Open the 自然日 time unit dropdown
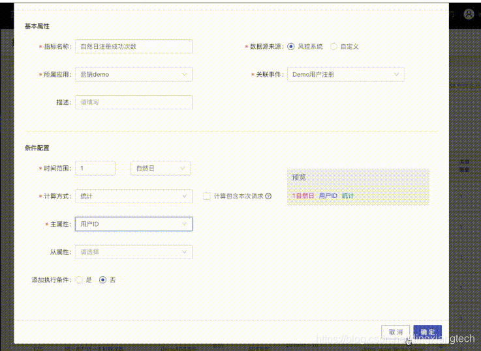This screenshot has width=481, height=351. pyautogui.click(x=161, y=168)
